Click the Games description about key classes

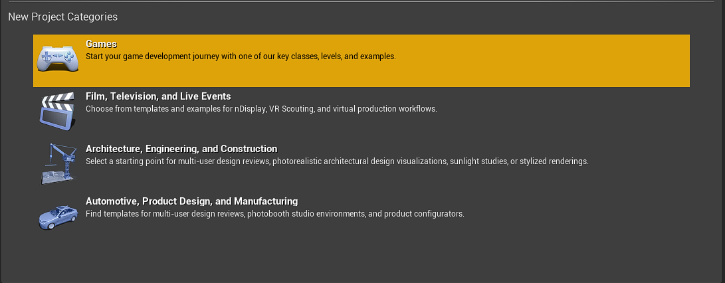[x=241, y=56]
